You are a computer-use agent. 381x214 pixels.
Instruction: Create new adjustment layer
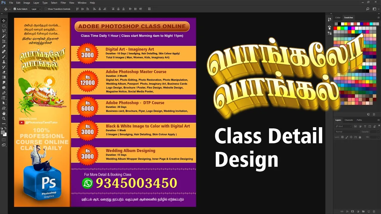coord(358,212)
